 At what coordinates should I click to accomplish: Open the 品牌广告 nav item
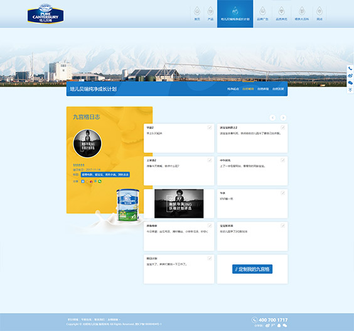(x=262, y=13)
